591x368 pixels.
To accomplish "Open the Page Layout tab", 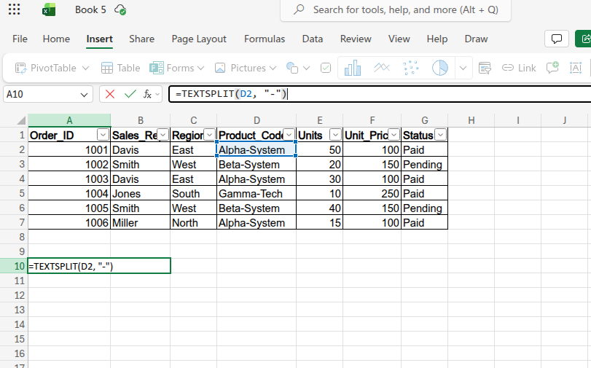I will pos(199,39).
